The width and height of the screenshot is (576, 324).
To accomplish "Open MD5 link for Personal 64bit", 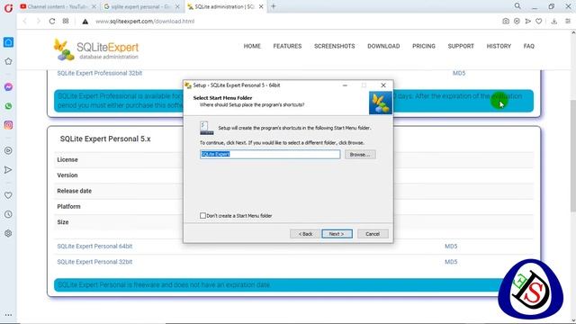I will click(x=451, y=247).
